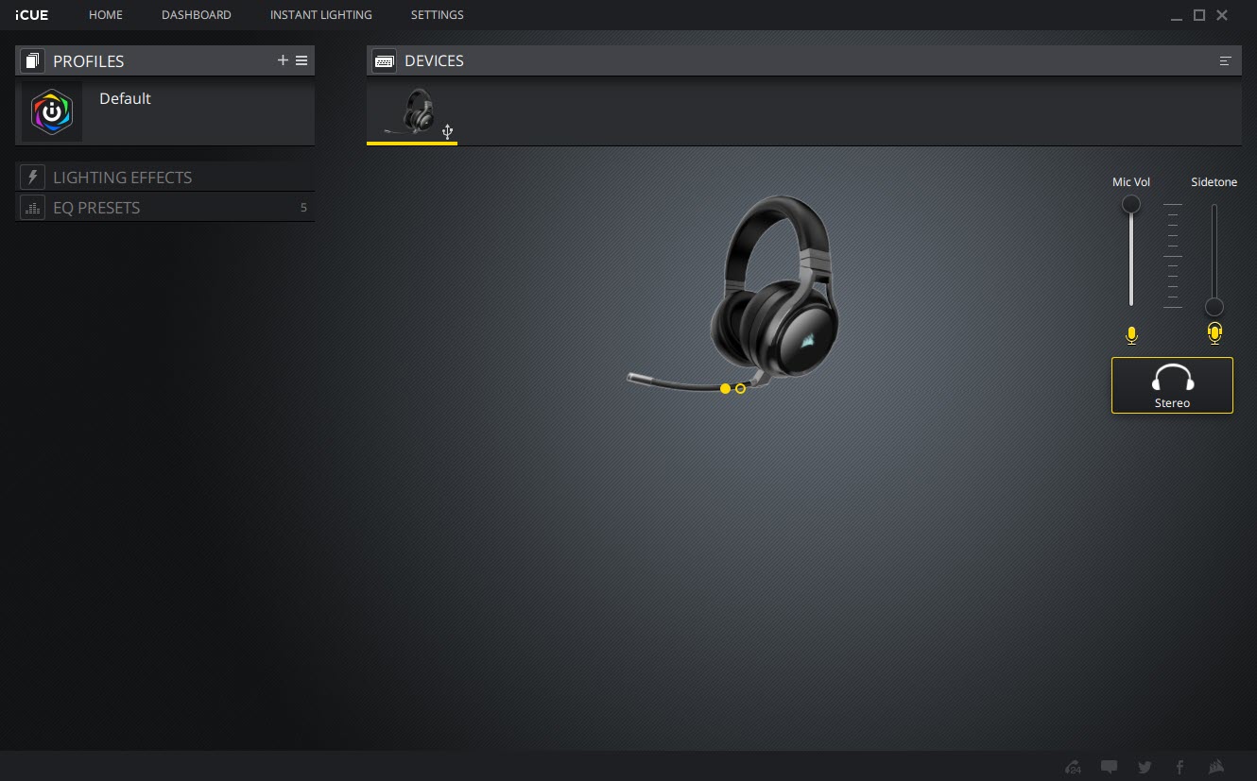Open the profiles list menu icon
The height and width of the screenshot is (781, 1257).
(x=301, y=60)
